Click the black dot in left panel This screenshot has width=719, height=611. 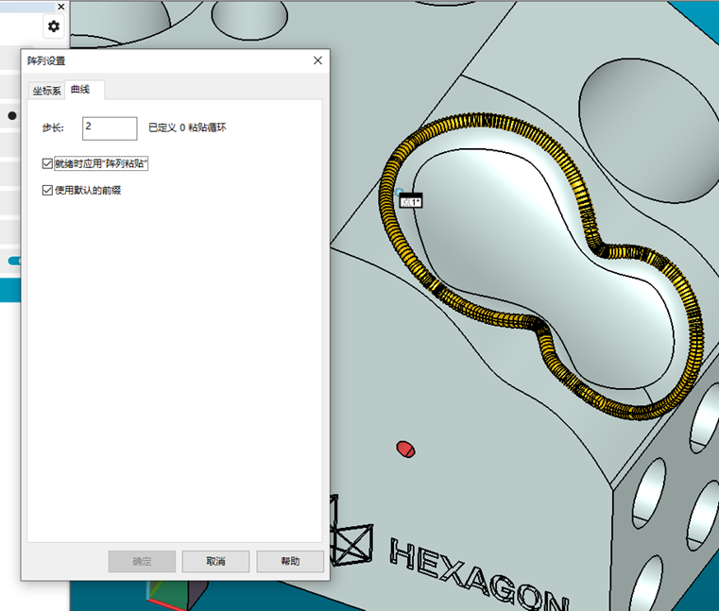tap(11, 116)
